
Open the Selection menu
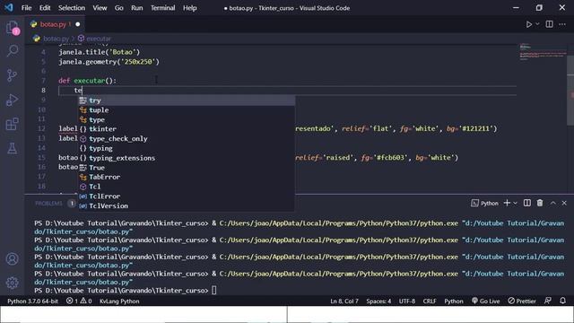tap(72, 8)
